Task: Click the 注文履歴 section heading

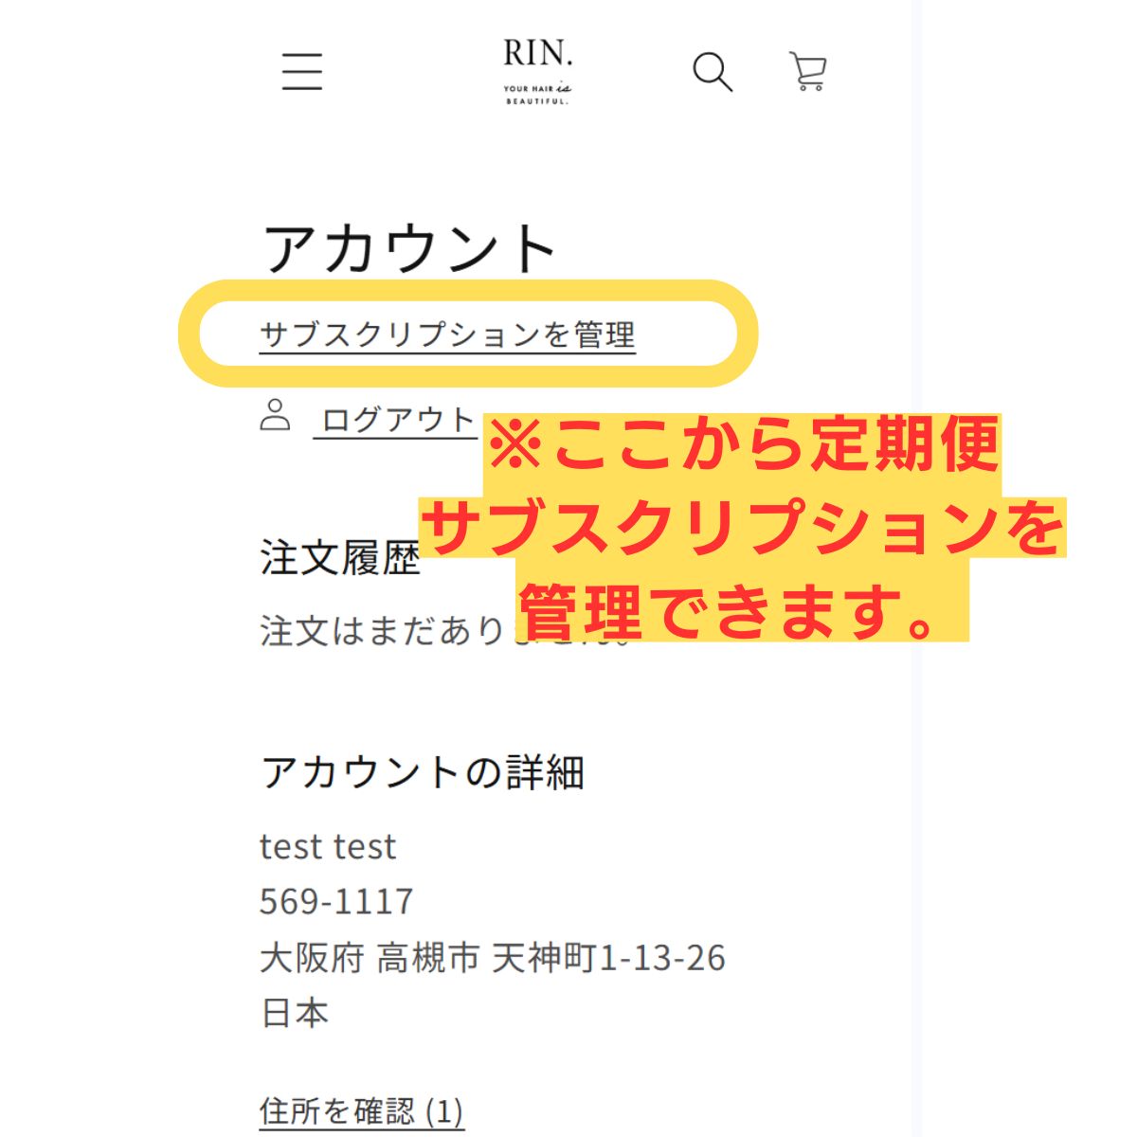Action: tap(339, 558)
